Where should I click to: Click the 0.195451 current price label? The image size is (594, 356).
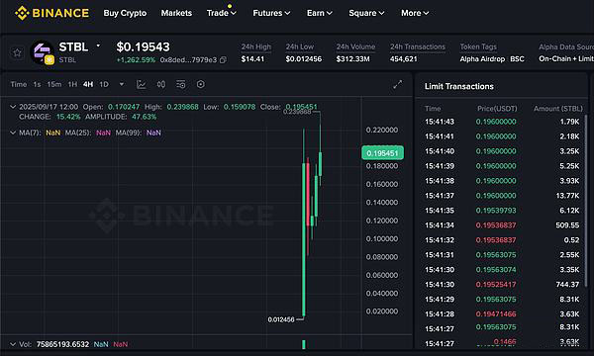(382, 153)
